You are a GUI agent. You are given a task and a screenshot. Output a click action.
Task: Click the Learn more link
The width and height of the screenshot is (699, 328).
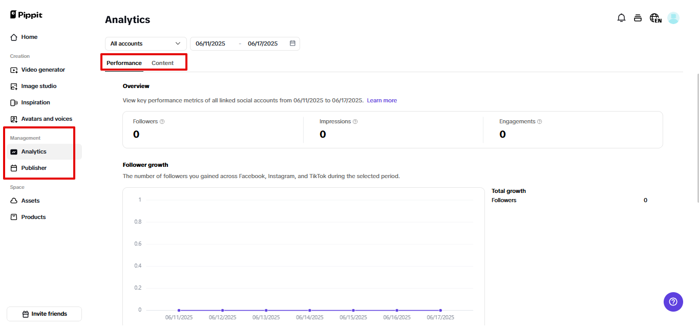pyautogui.click(x=382, y=100)
